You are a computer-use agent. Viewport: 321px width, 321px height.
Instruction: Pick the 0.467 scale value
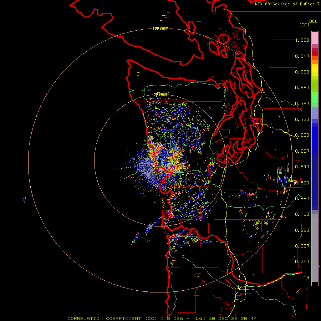click(x=302, y=199)
